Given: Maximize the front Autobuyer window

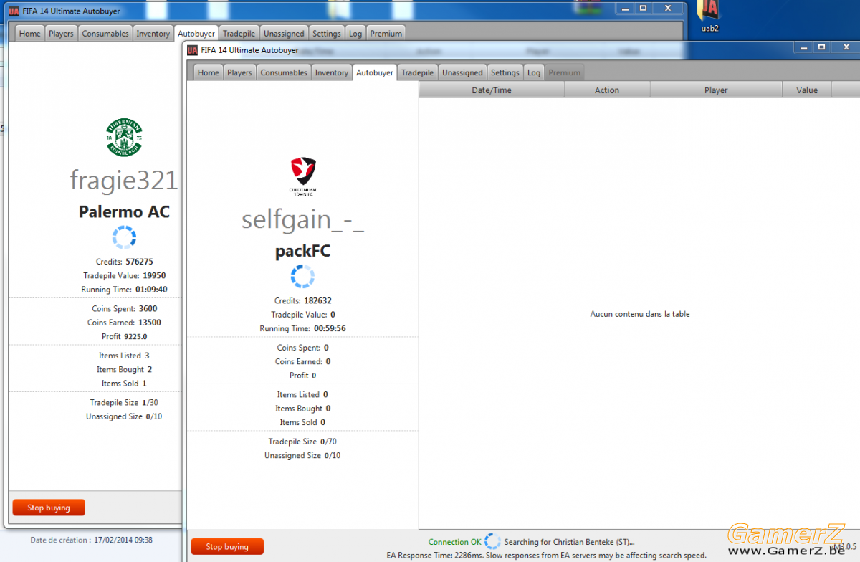Looking at the screenshot, I should [821, 47].
